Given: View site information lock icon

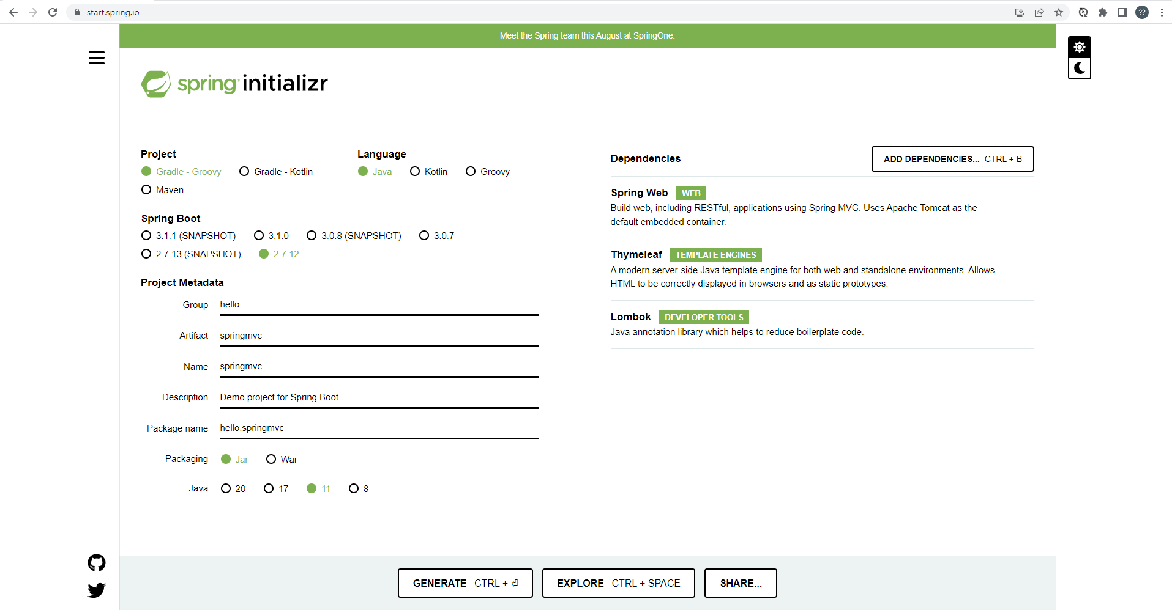Looking at the screenshot, I should tap(77, 12).
